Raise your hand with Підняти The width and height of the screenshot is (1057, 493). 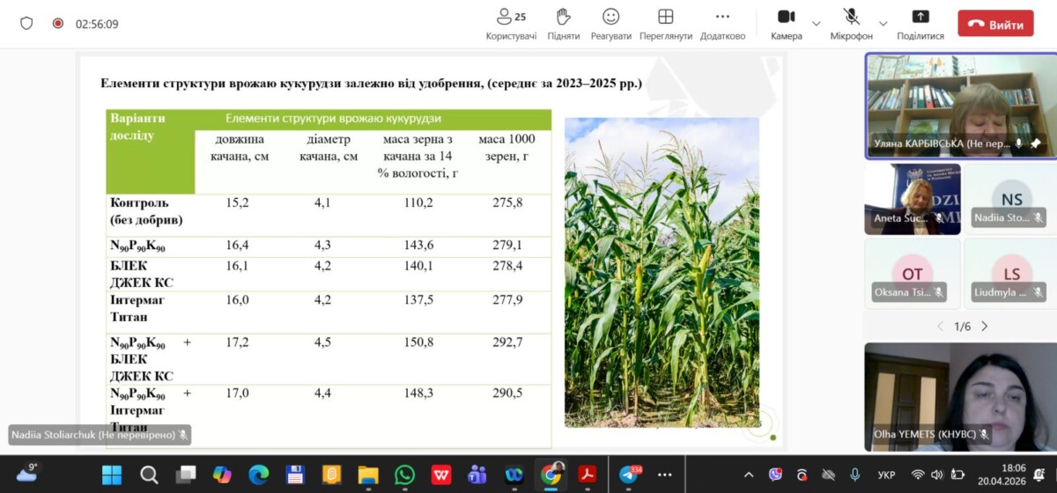tap(564, 24)
